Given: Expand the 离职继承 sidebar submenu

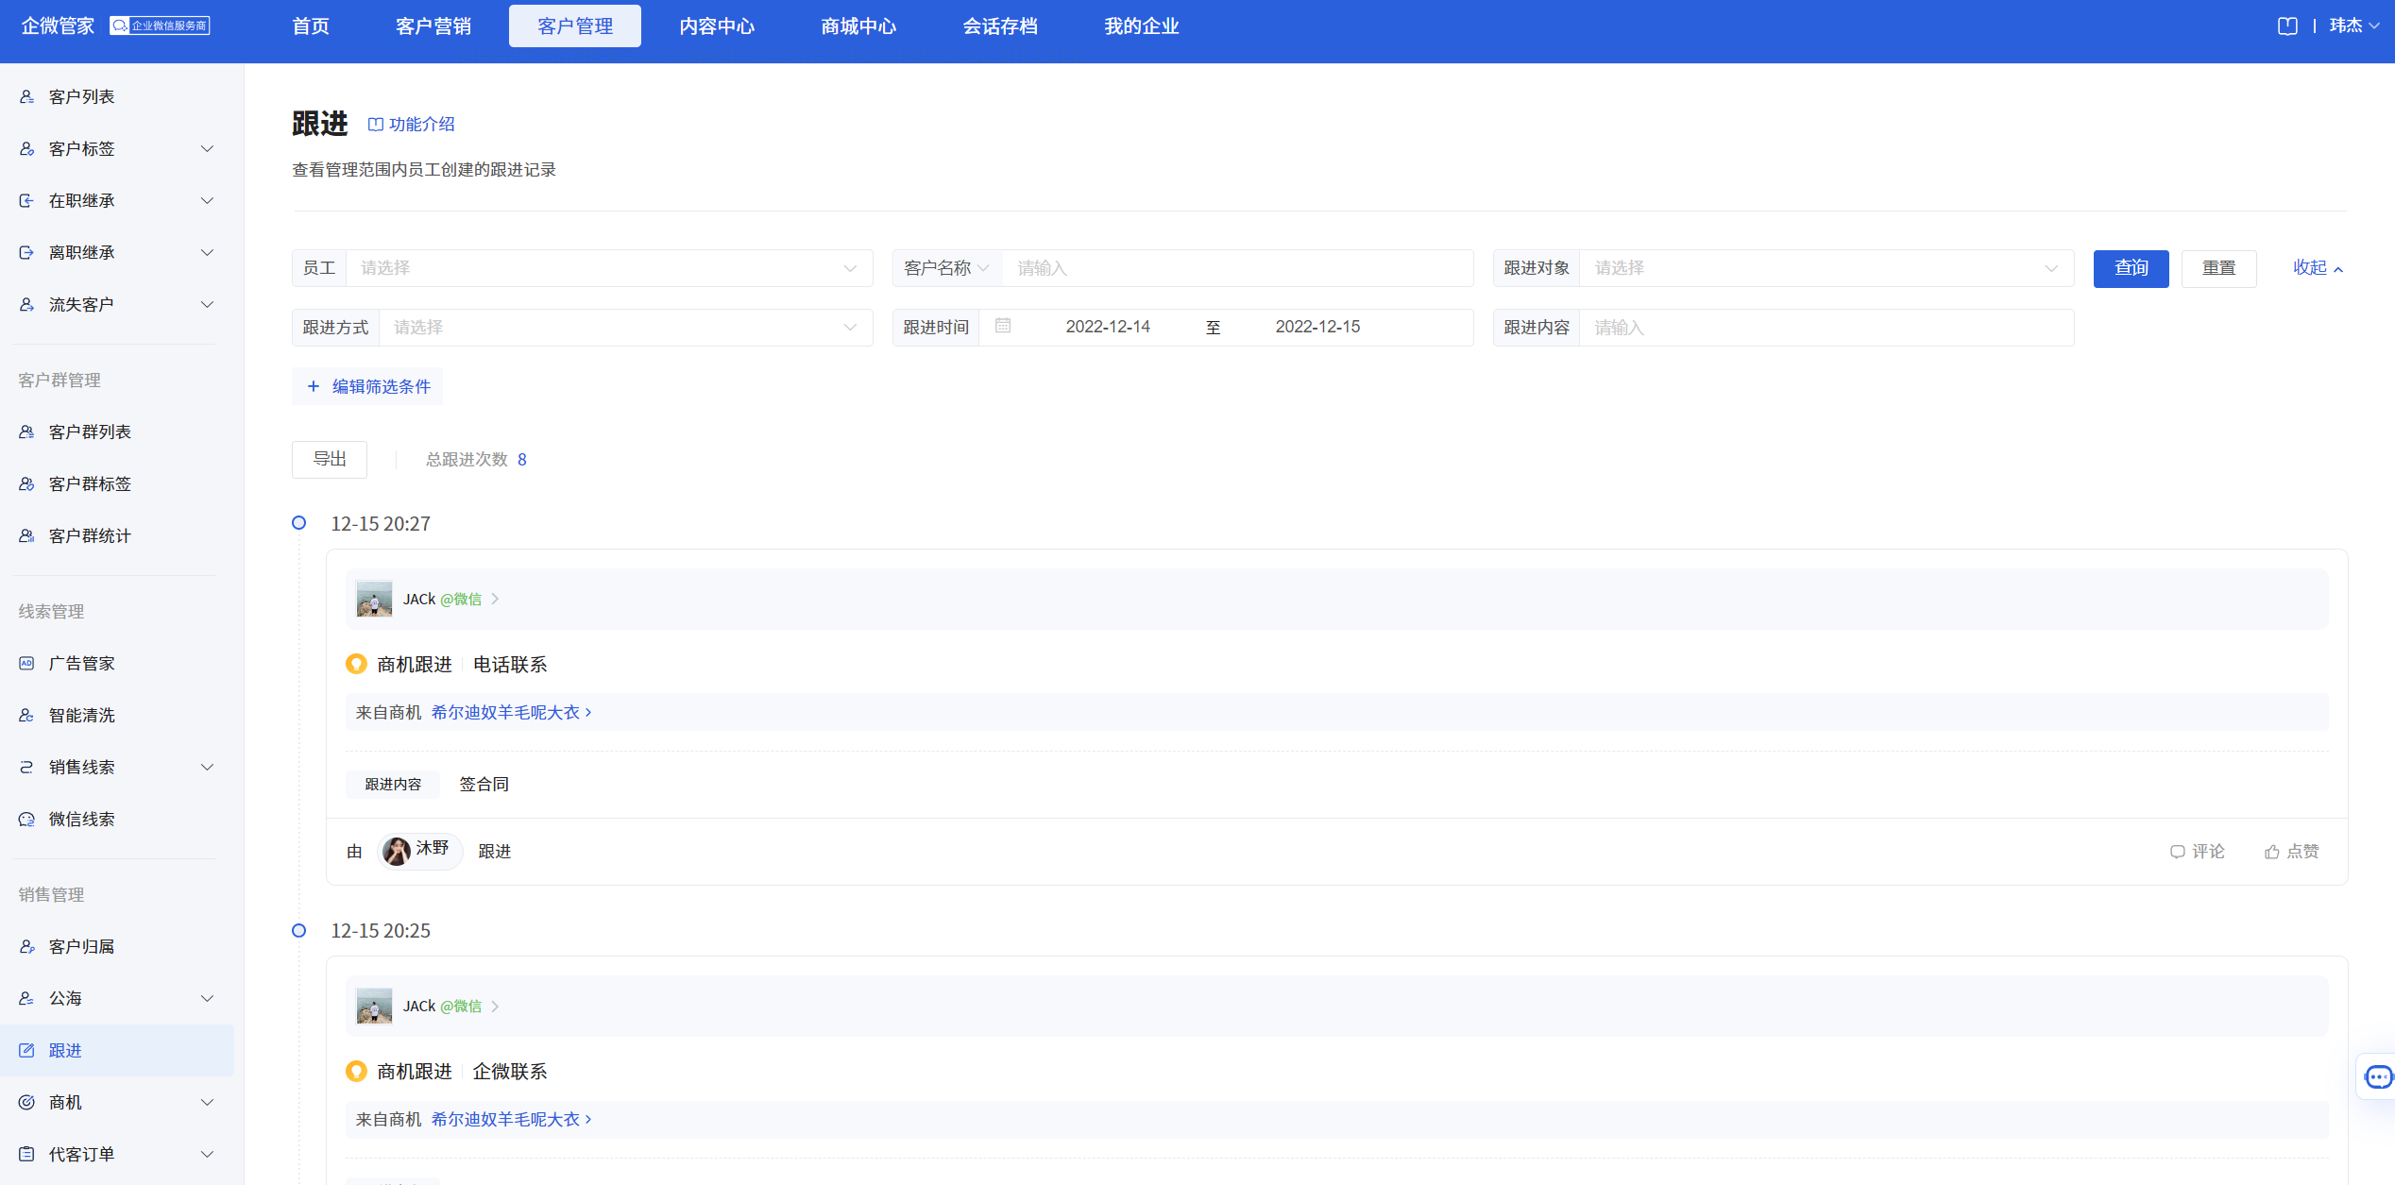Looking at the screenshot, I should pos(208,252).
